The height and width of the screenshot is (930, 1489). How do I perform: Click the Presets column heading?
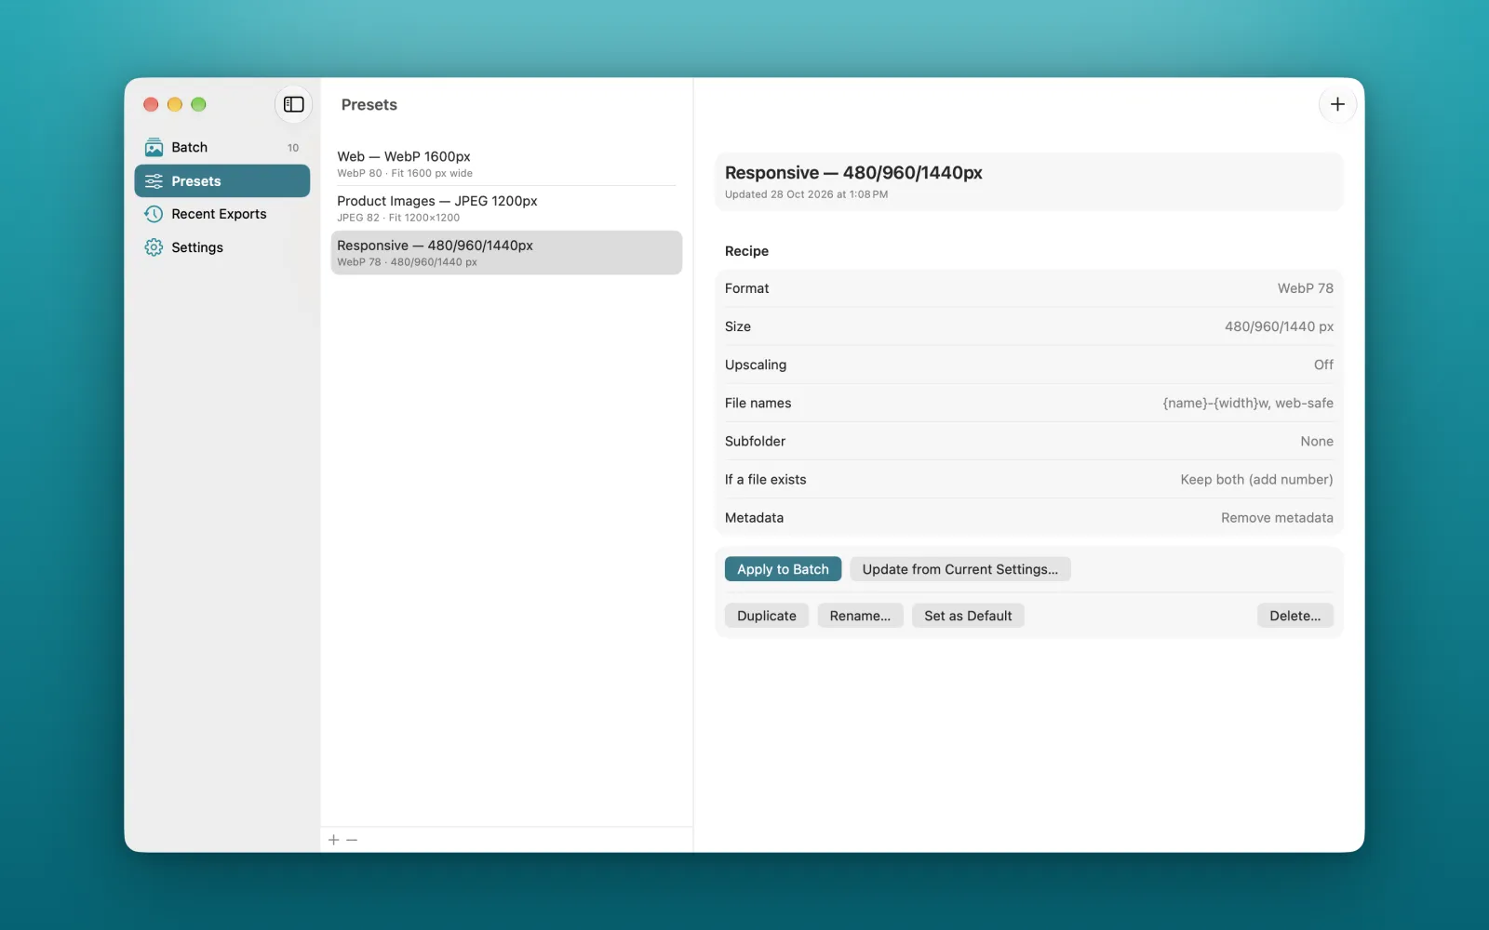point(369,104)
